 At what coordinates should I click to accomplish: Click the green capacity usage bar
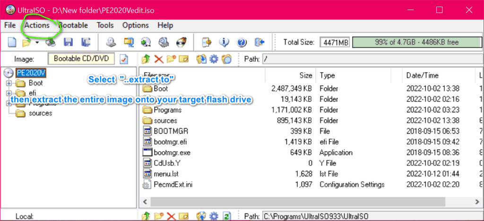416,42
